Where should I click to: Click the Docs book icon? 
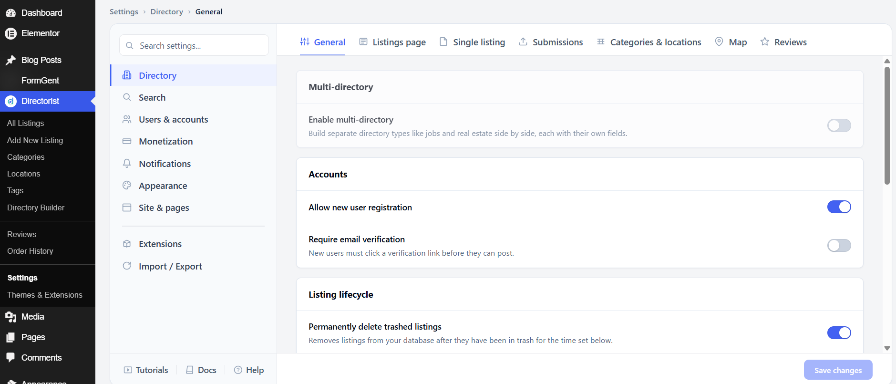coord(190,370)
